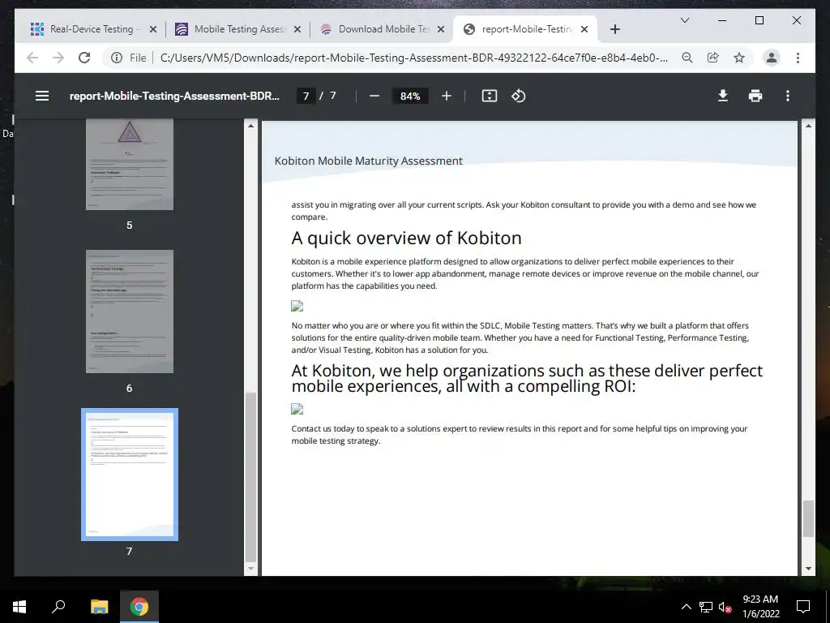This screenshot has width=830, height=623.
Task: Go back in browser history
Action: click(32, 58)
